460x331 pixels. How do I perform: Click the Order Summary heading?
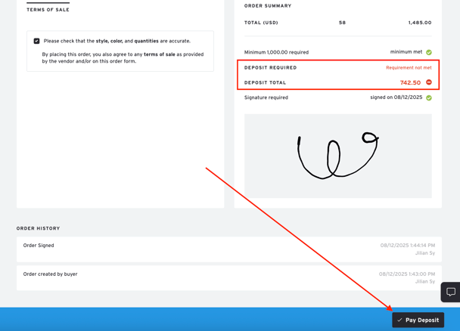point(267,6)
